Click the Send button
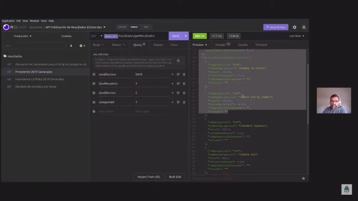Image resolution: width=358 pixels, height=201 pixels. pyautogui.click(x=176, y=36)
